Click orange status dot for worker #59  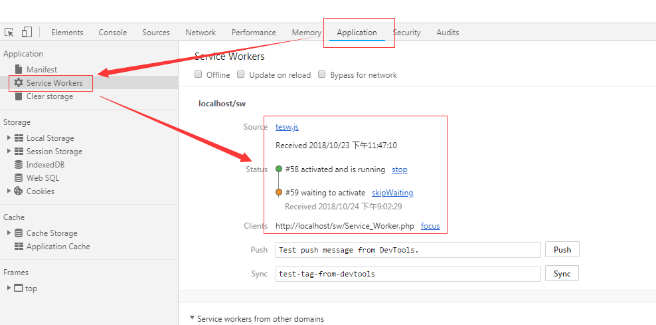point(279,193)
